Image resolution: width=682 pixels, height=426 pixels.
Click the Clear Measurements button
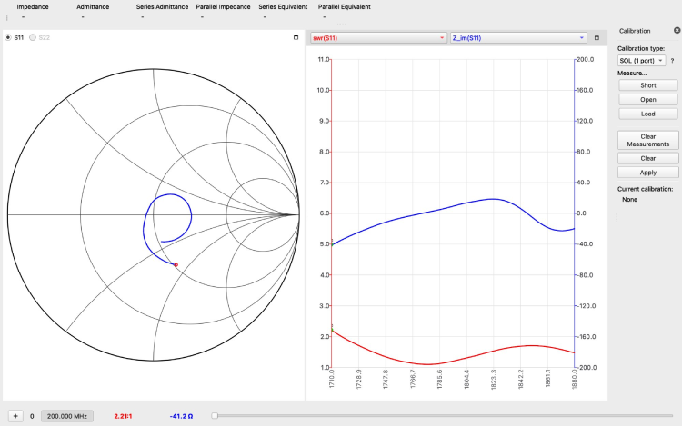tap(647, 140)
